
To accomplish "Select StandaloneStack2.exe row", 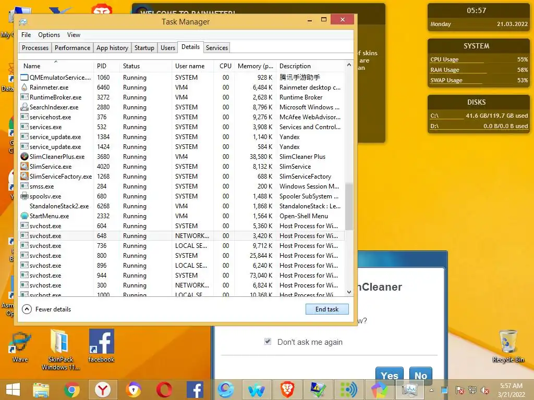I will [x=182, y=206].
